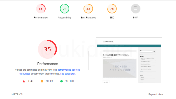The image size is (176, 99).
Task: Click the red triangle legend icon
Action: 24,81
